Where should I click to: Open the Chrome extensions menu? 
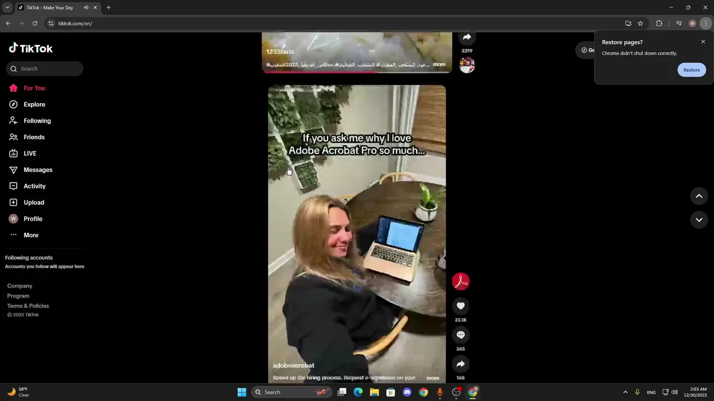tap(659, 23)
